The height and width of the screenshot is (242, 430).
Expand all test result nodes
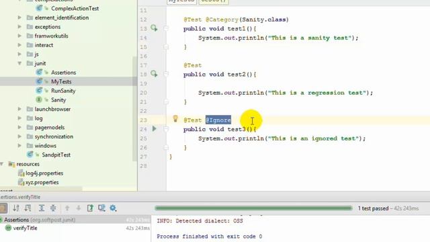pyautogui.click(x=42, y=208)
